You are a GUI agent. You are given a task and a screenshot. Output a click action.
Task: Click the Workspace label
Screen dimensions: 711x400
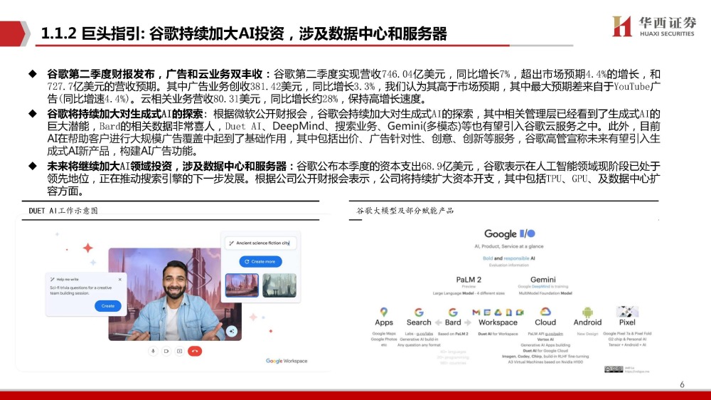point(498,322)
